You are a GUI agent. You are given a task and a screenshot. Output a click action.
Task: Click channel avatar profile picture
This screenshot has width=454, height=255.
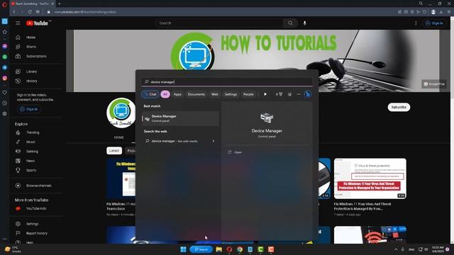(121, 113)
